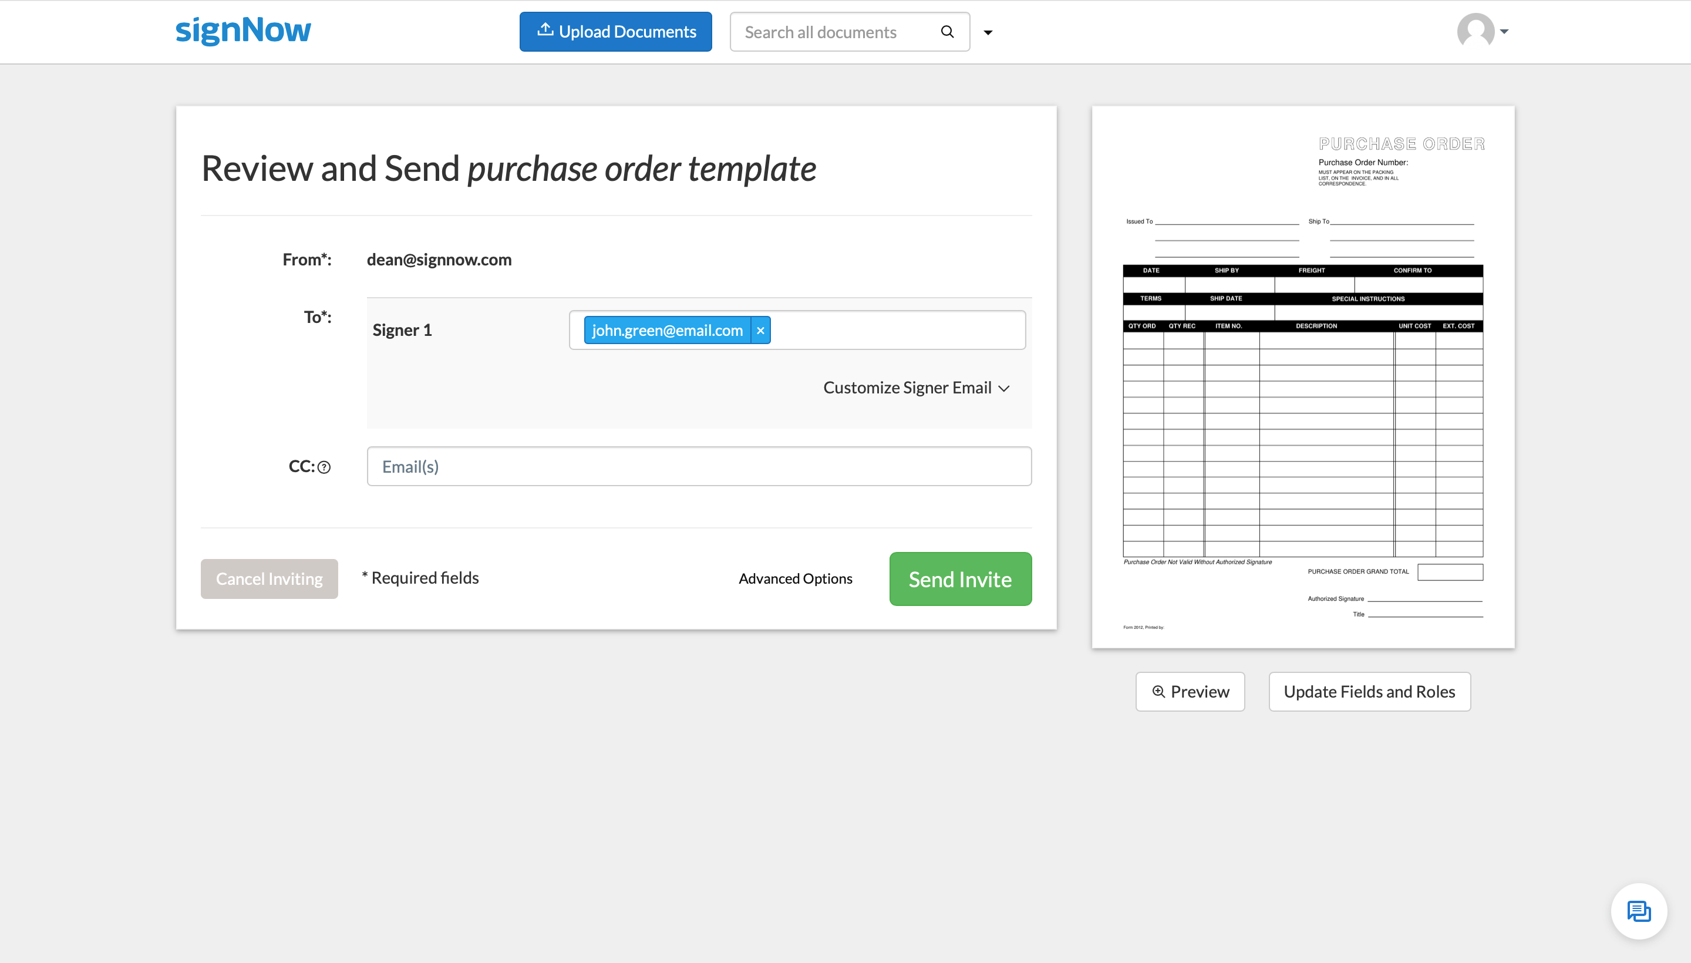Expand the Customize Signer Email section
Viewport: 1691px width, 963px height.
[x=917, y=387]
